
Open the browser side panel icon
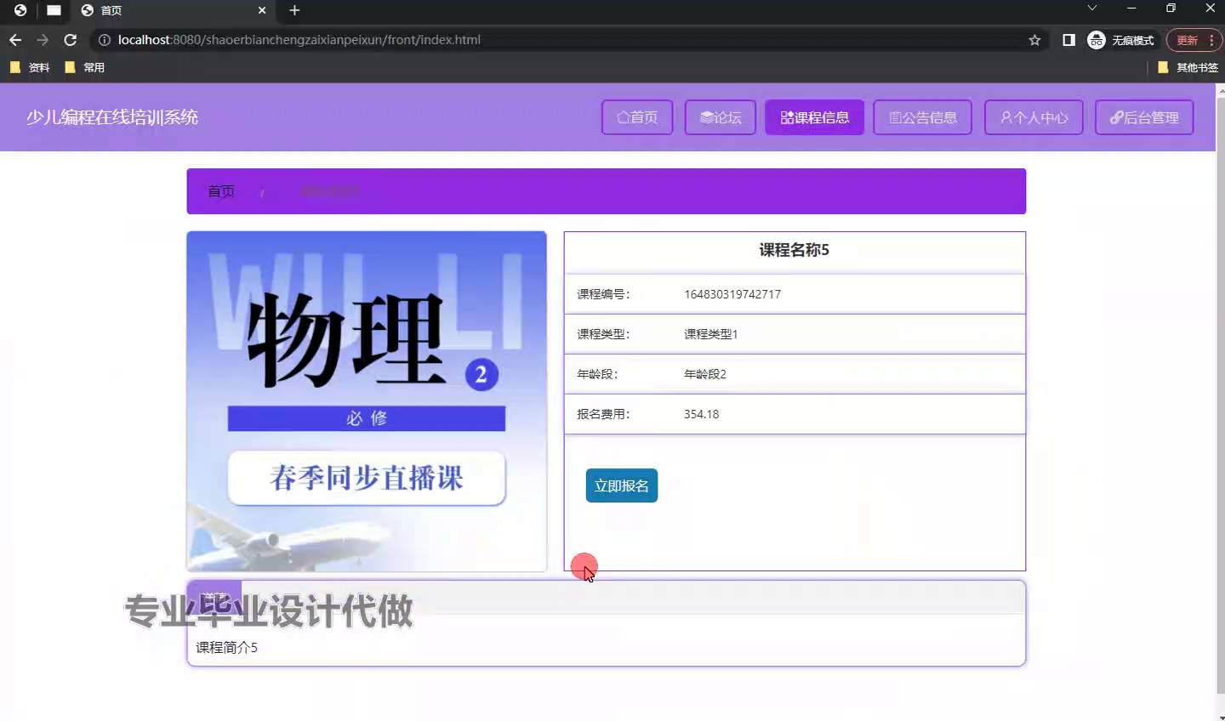(1068, 40)
